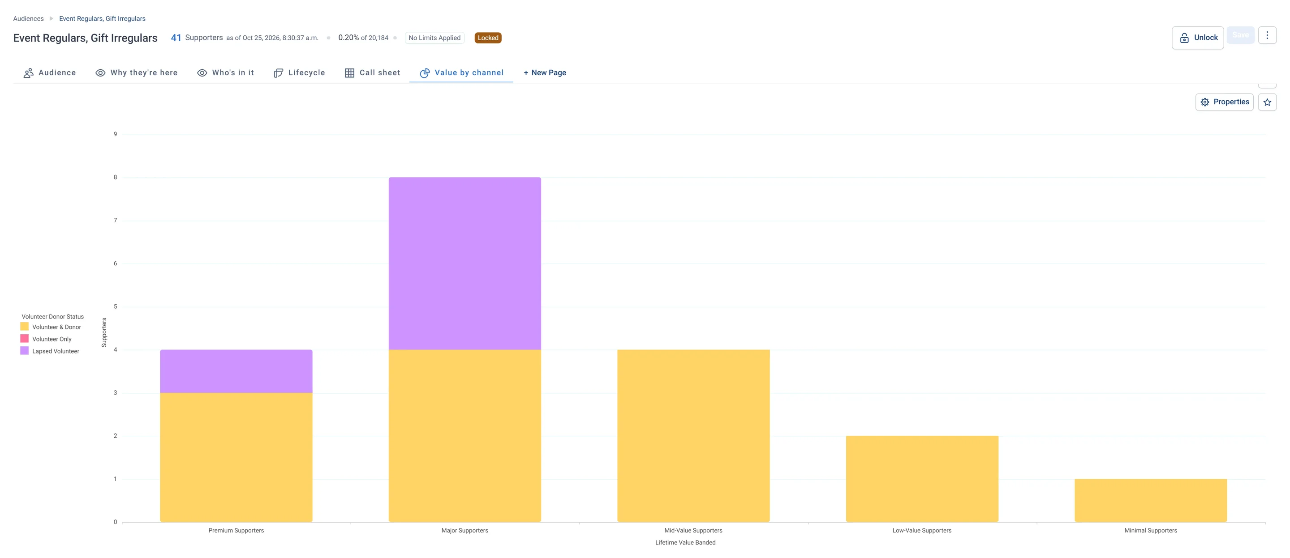Click the star favorite icon
This screenshot has height=558, width=1290.
point(1267,102)
